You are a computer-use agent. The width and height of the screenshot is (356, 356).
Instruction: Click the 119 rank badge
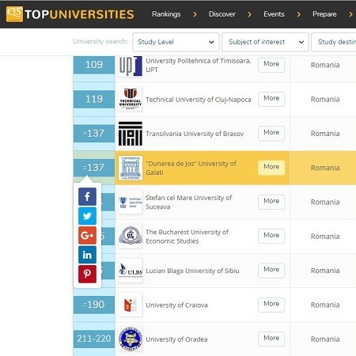pyautogui.click(x=94, y=99)
